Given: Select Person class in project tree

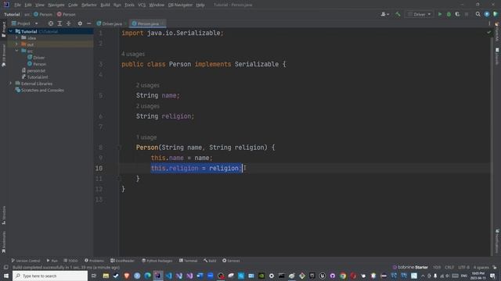Looking at the screenshot, I should click(37, 64).
